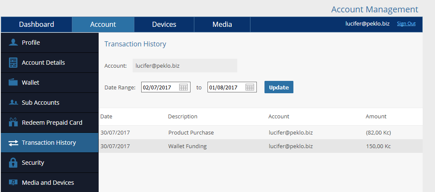The height and width of the screenshot is (192, 435).
Task: Switch to the Dashboard tab
Action: point(36,24)
